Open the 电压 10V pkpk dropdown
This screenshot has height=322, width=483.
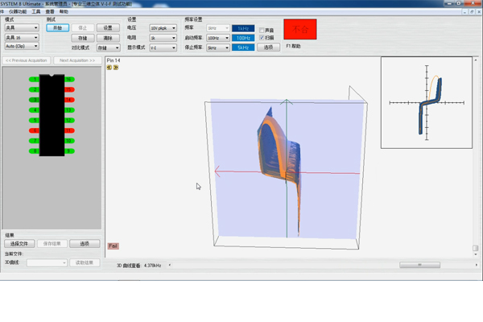click(x=163, y=28)
